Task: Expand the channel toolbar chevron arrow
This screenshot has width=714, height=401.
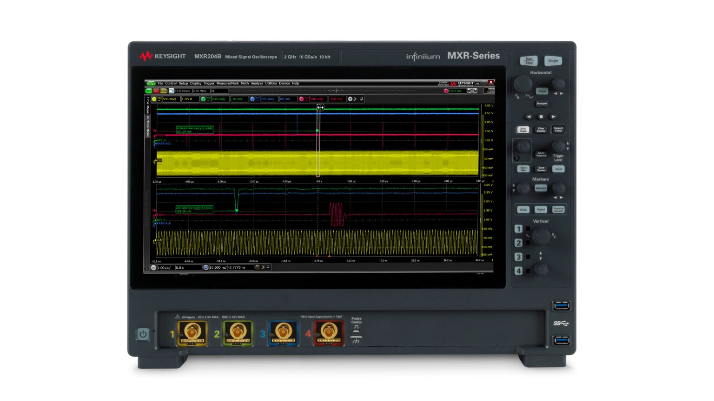Action: click(356, 99)
